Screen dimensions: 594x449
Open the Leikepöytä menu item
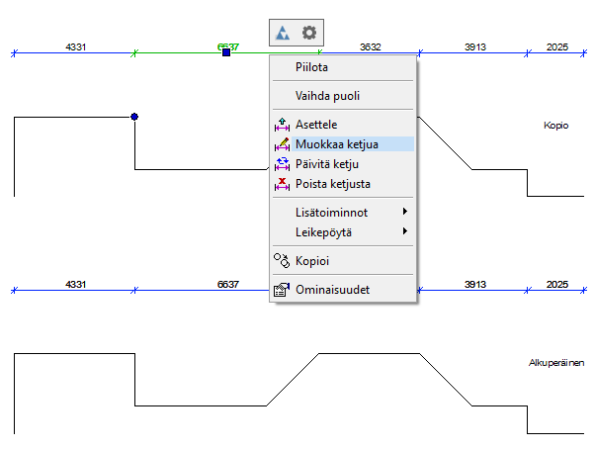pos(323,232)
